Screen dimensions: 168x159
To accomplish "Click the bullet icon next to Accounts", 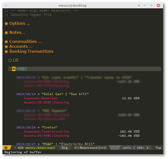I will coord(6,47).
